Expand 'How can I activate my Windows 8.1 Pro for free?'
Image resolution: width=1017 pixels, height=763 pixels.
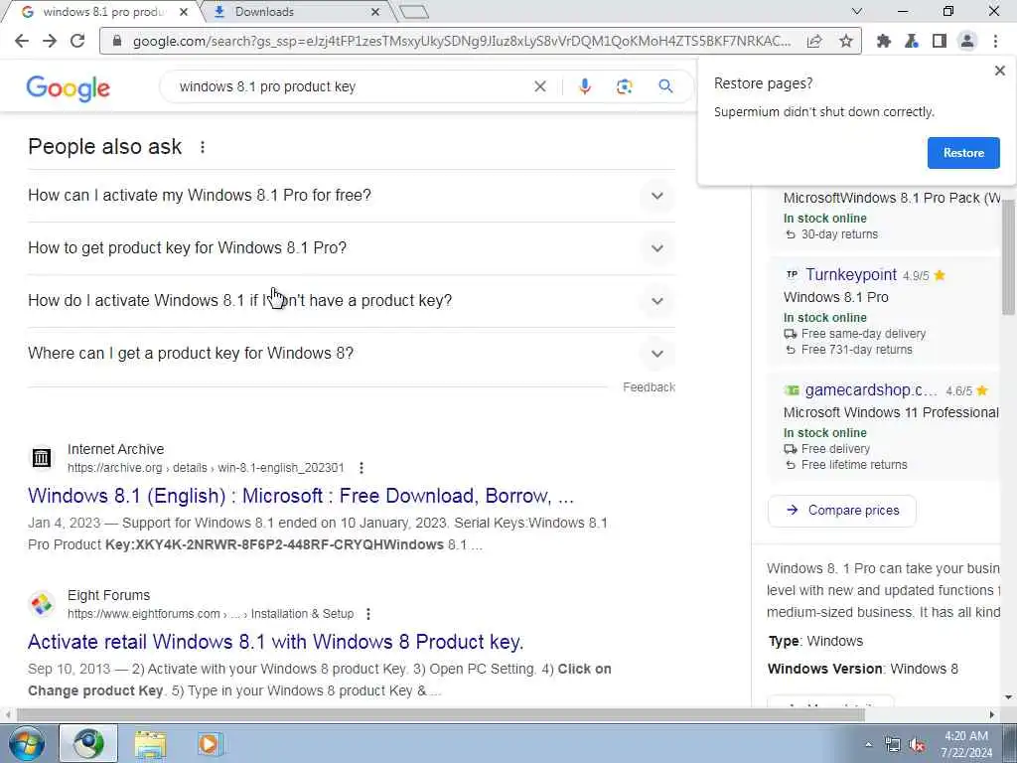[352, 196]
